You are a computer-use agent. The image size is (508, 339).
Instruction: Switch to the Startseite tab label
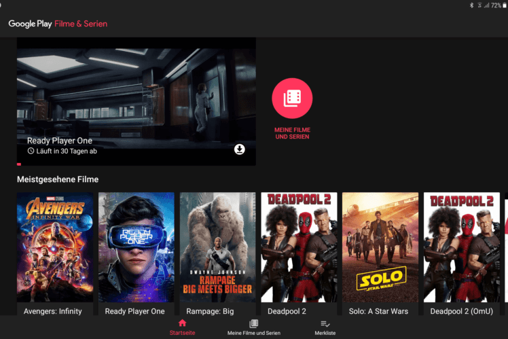pyautogui.click(x=183, y=333)
